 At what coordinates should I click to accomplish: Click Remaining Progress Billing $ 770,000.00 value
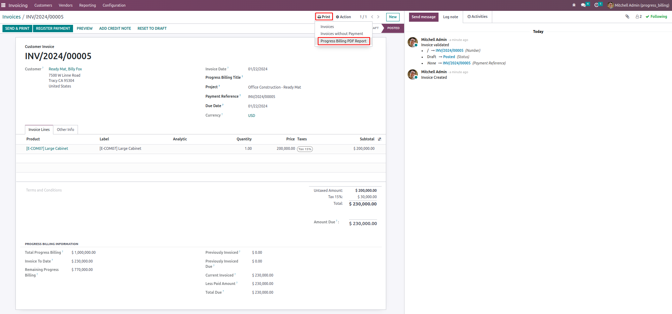(82, 270)
